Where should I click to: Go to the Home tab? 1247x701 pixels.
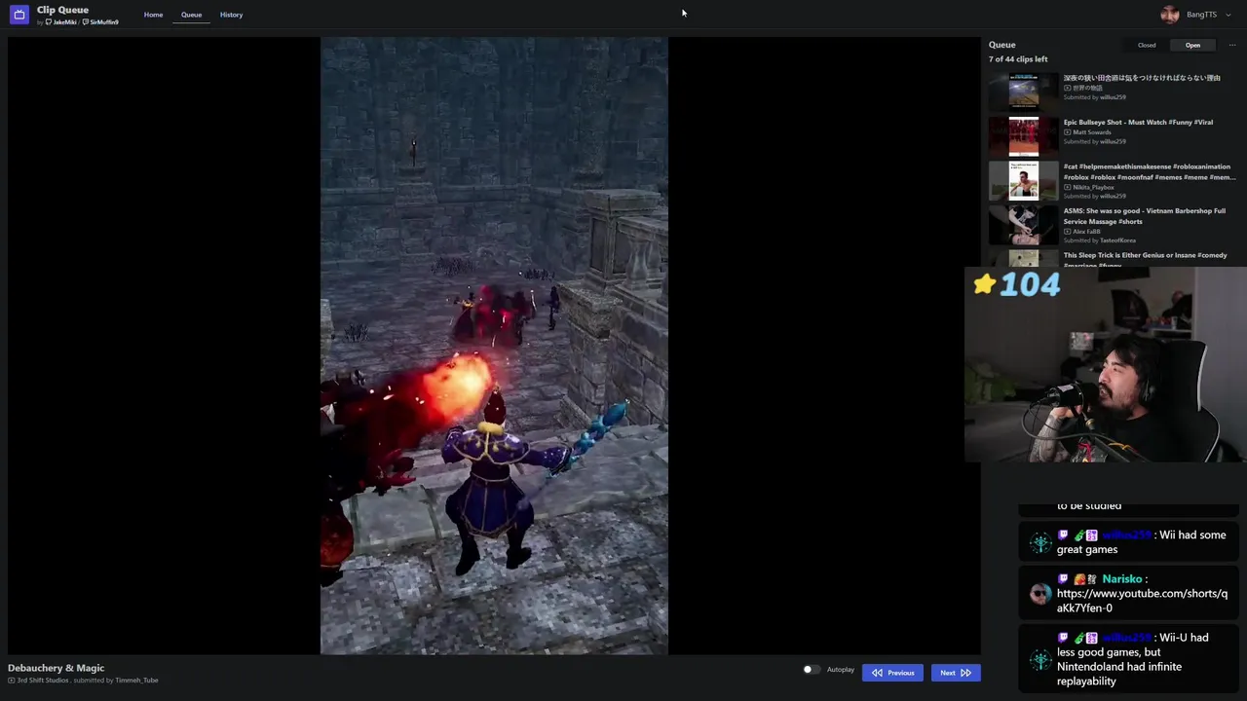[x=153, y=15]
